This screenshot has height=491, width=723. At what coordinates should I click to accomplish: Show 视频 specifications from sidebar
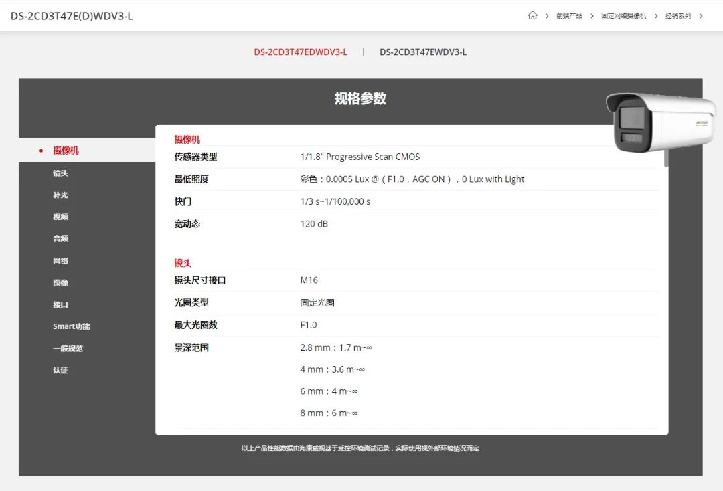coord(60,217)
